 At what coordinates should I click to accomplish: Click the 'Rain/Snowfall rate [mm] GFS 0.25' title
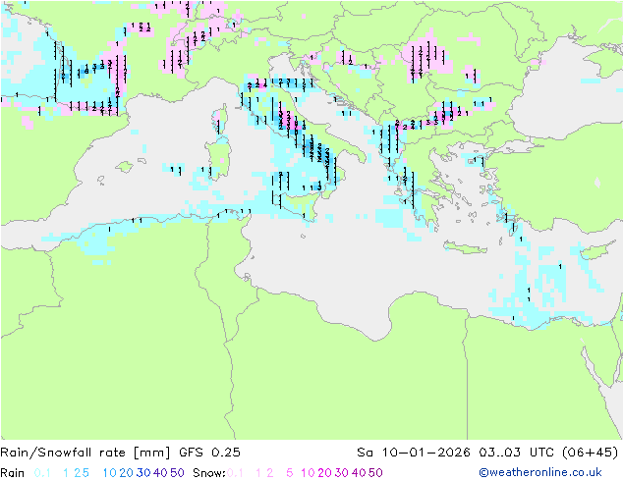120,453
